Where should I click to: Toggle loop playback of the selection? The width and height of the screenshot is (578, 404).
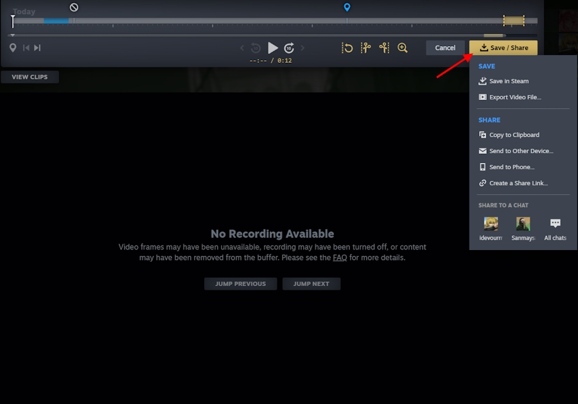click(347, 47)
